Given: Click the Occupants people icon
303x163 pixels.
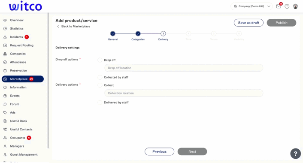Looking at the screenshot, I should pyautogui.click(x=5, y=138).
